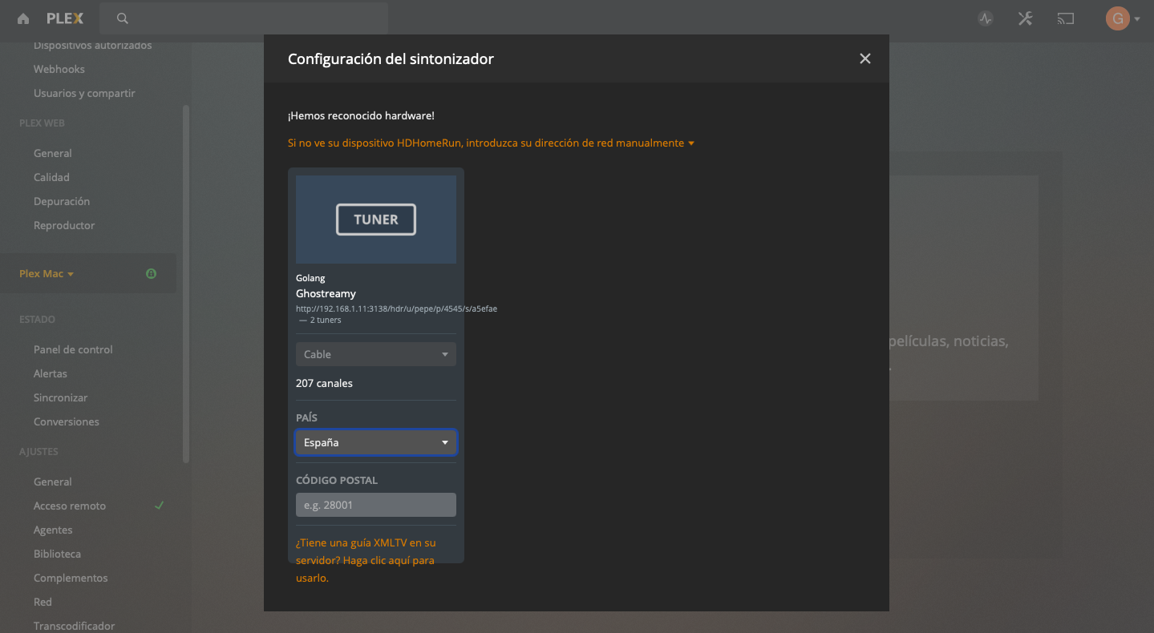Viewport: 1154px width, 633px height.
Task: Expand the Plex Mac server selector
Action: point(47,274)
